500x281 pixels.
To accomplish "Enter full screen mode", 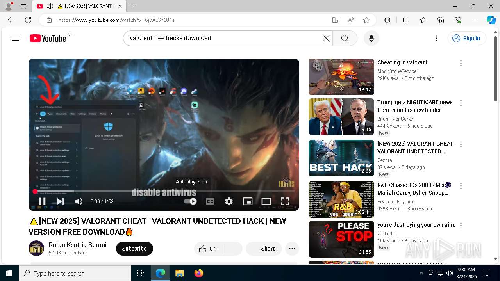I will coord(285,201).
